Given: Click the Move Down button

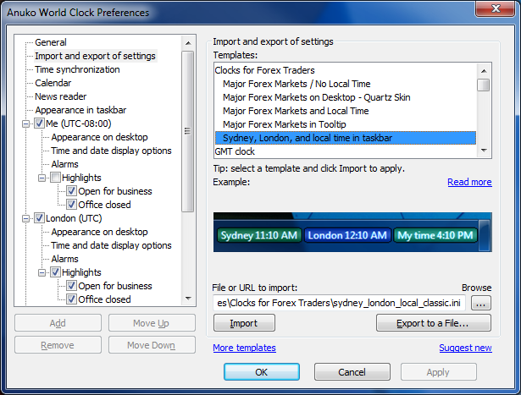Looking at the screenshot, I should [x=152, y=345].
